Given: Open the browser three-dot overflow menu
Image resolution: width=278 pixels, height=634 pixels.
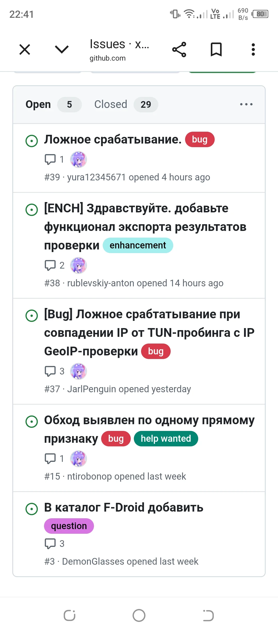Looking at the screenshot, I should pyautogui.click(x=253, y=49).
